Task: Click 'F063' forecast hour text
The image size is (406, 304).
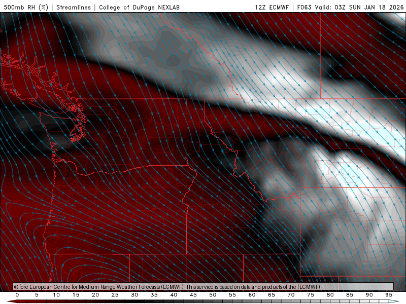Action: pyautogui.click(x=304, y=7)
